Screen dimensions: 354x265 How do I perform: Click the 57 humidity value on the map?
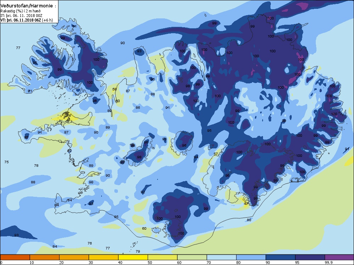tap(216, 154)
